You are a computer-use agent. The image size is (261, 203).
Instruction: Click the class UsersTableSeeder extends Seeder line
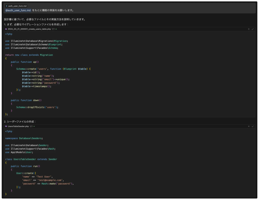[x=31, y=159]
